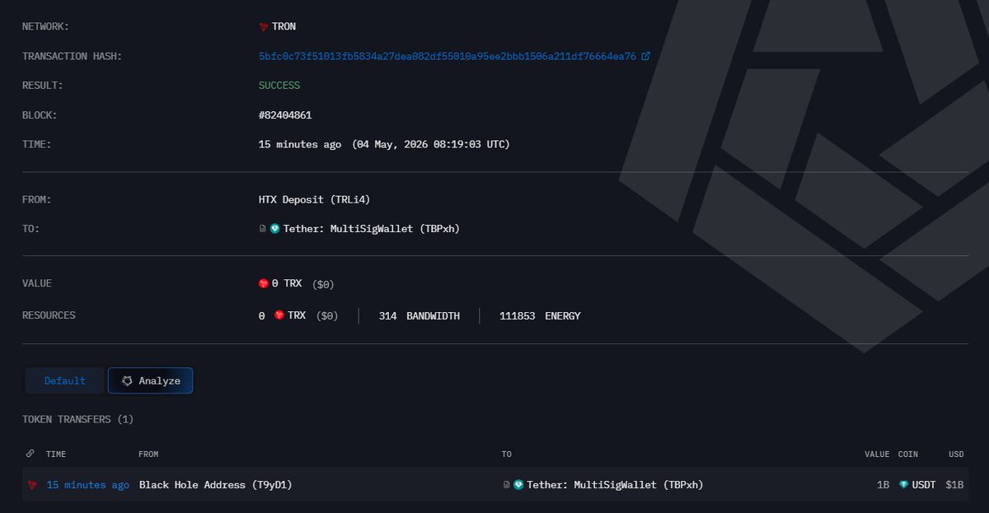
Task: Sort token transfers by TO column
Action: 506,454
